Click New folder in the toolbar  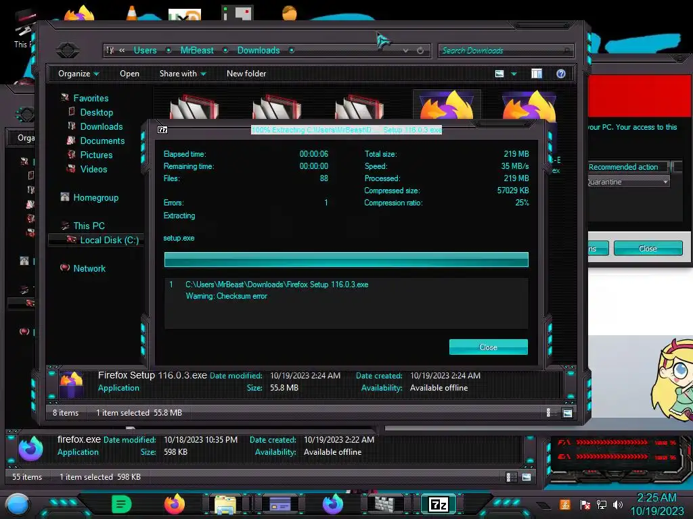point(246,74)
